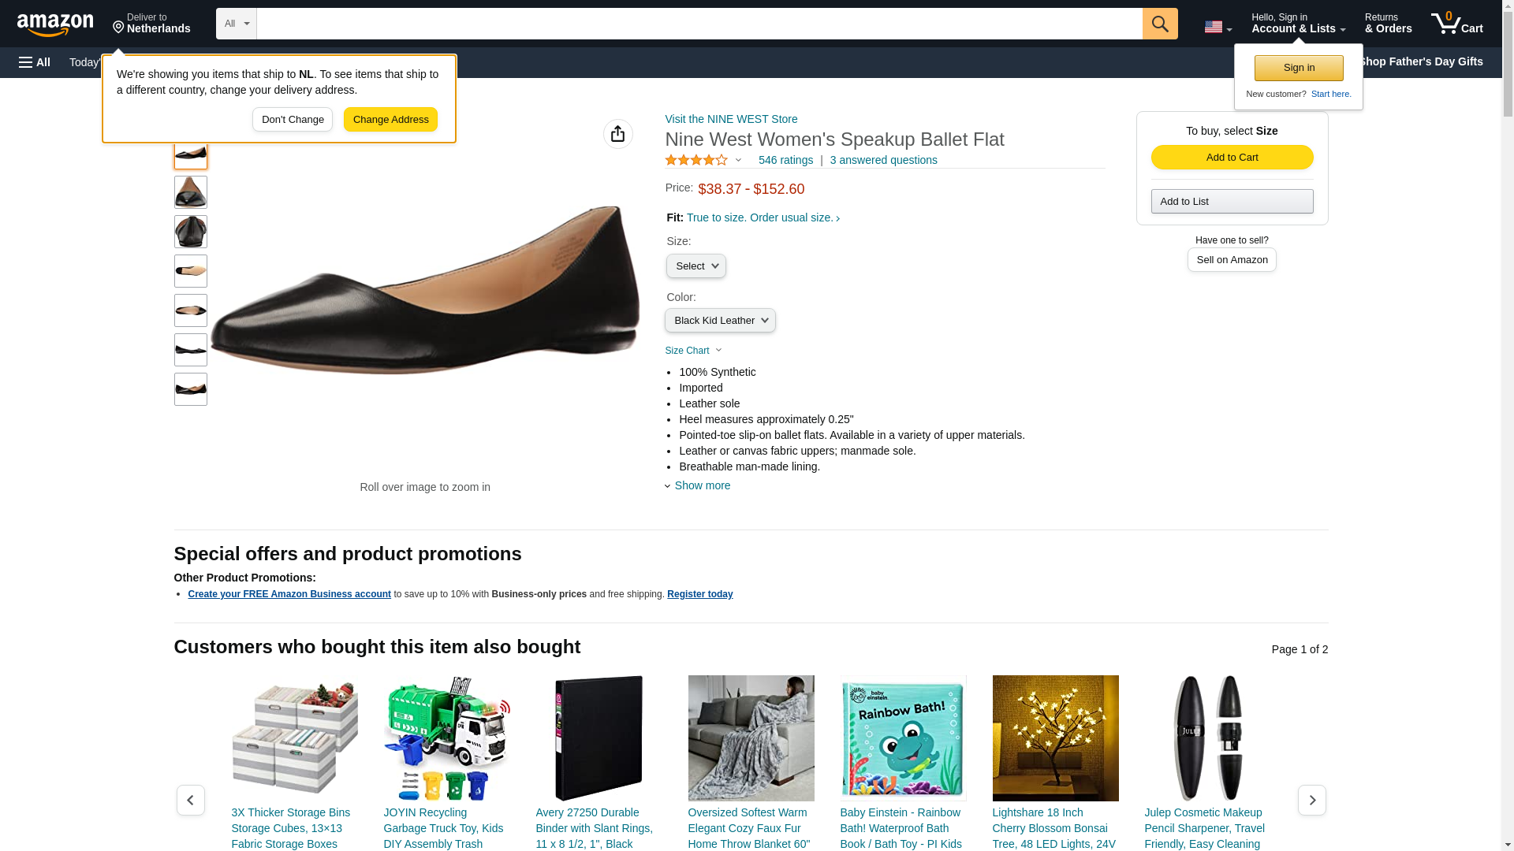Open the Amazon logo home link

(x=55, y=24)
